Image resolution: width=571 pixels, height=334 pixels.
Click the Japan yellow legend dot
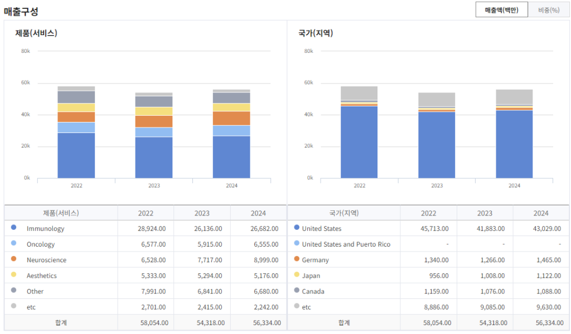tap(297, 274)
